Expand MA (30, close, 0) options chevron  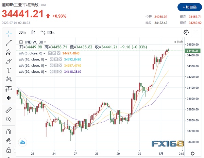[46, 72]
